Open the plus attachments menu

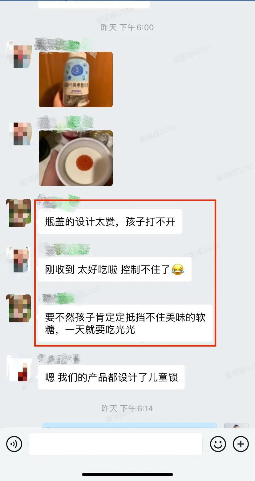(x=241, y=444)
